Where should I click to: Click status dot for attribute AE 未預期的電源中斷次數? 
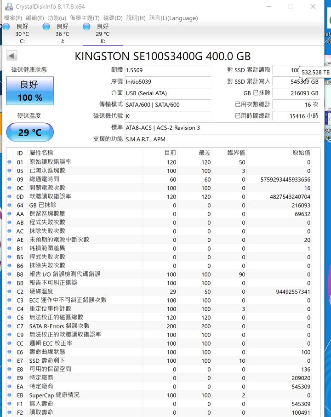[10, 240]
